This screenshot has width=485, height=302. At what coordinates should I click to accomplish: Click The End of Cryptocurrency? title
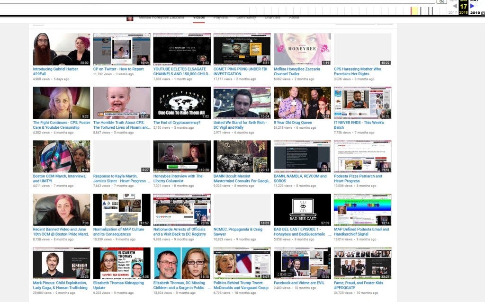pyautogui.click(x=177, y=123)
